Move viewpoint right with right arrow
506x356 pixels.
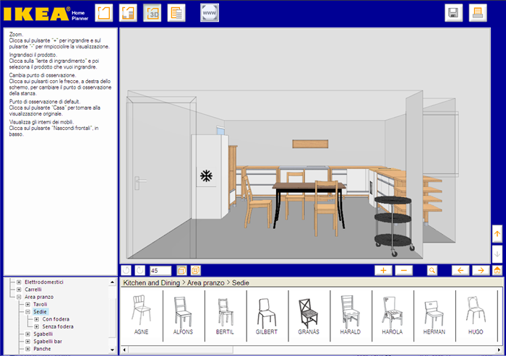pos(481,270)
